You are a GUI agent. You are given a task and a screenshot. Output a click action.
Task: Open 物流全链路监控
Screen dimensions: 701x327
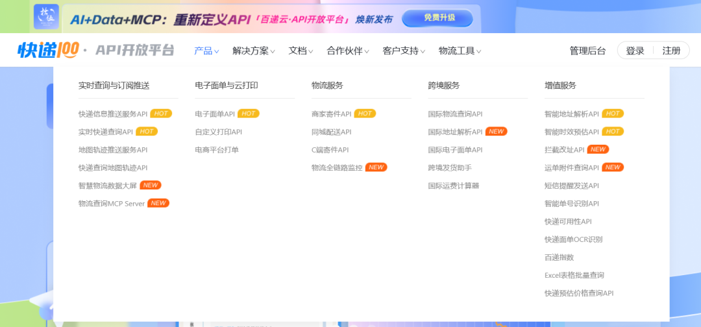337,167
